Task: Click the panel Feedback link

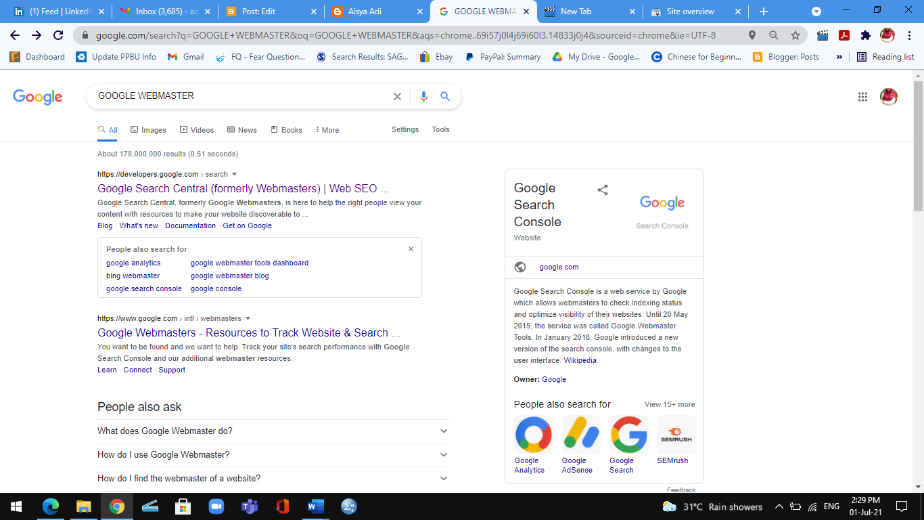Action: 681,490
